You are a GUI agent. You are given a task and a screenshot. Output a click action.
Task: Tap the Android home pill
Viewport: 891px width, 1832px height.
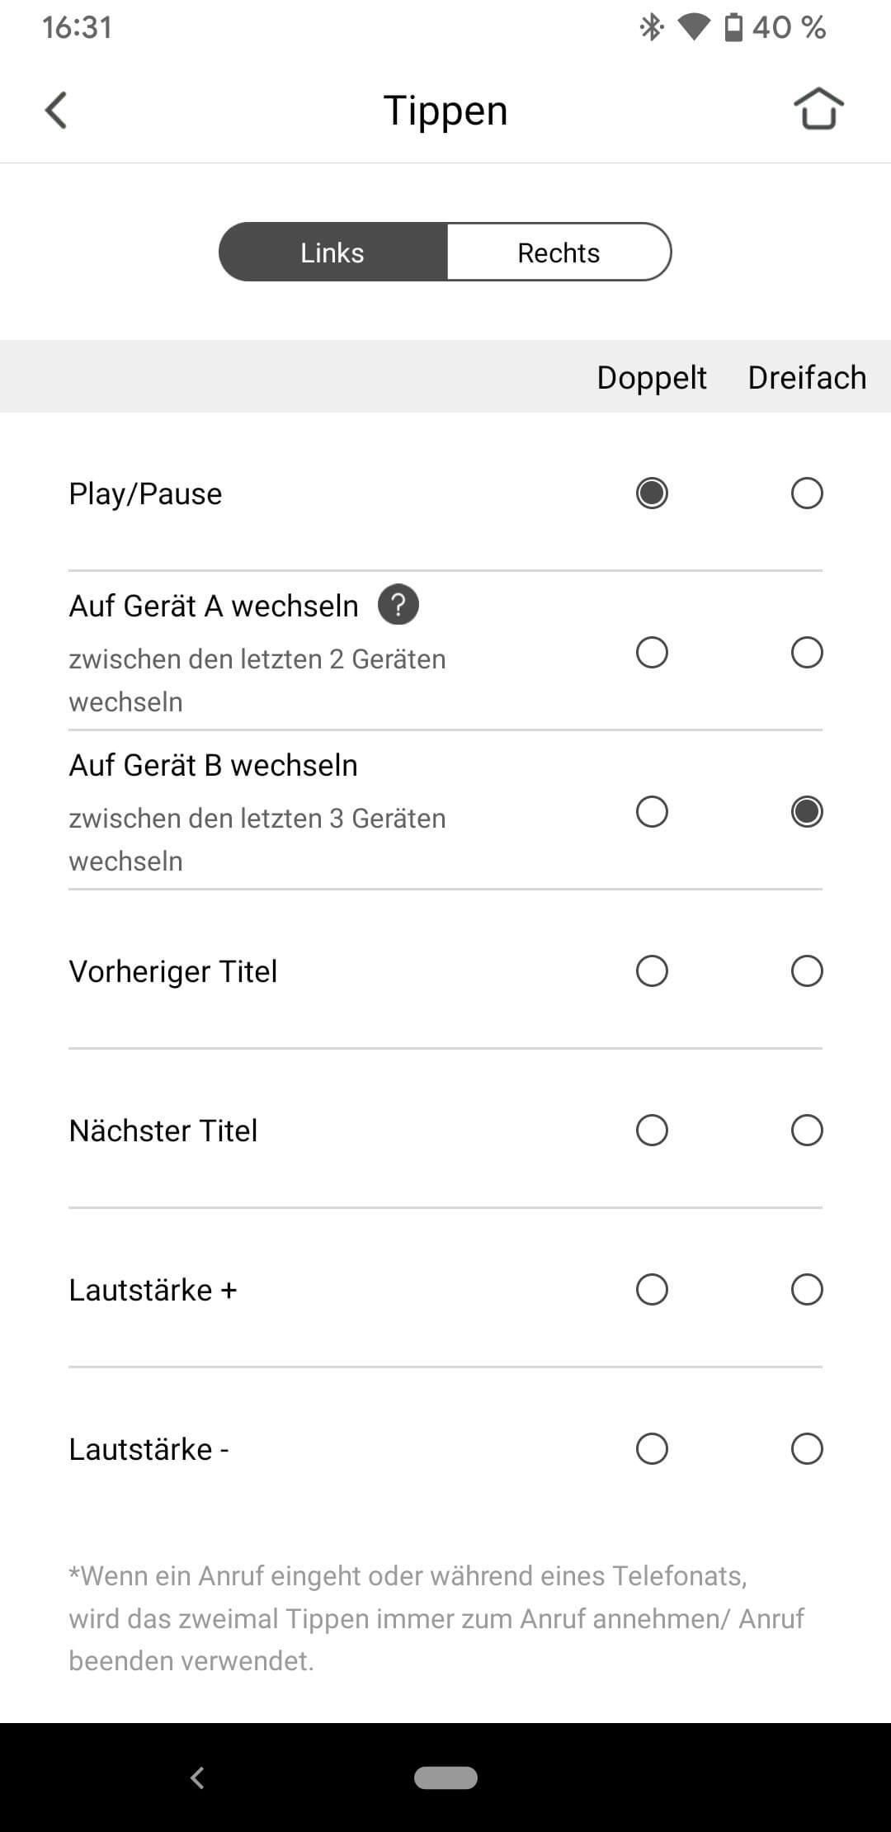coord(445,1778)
